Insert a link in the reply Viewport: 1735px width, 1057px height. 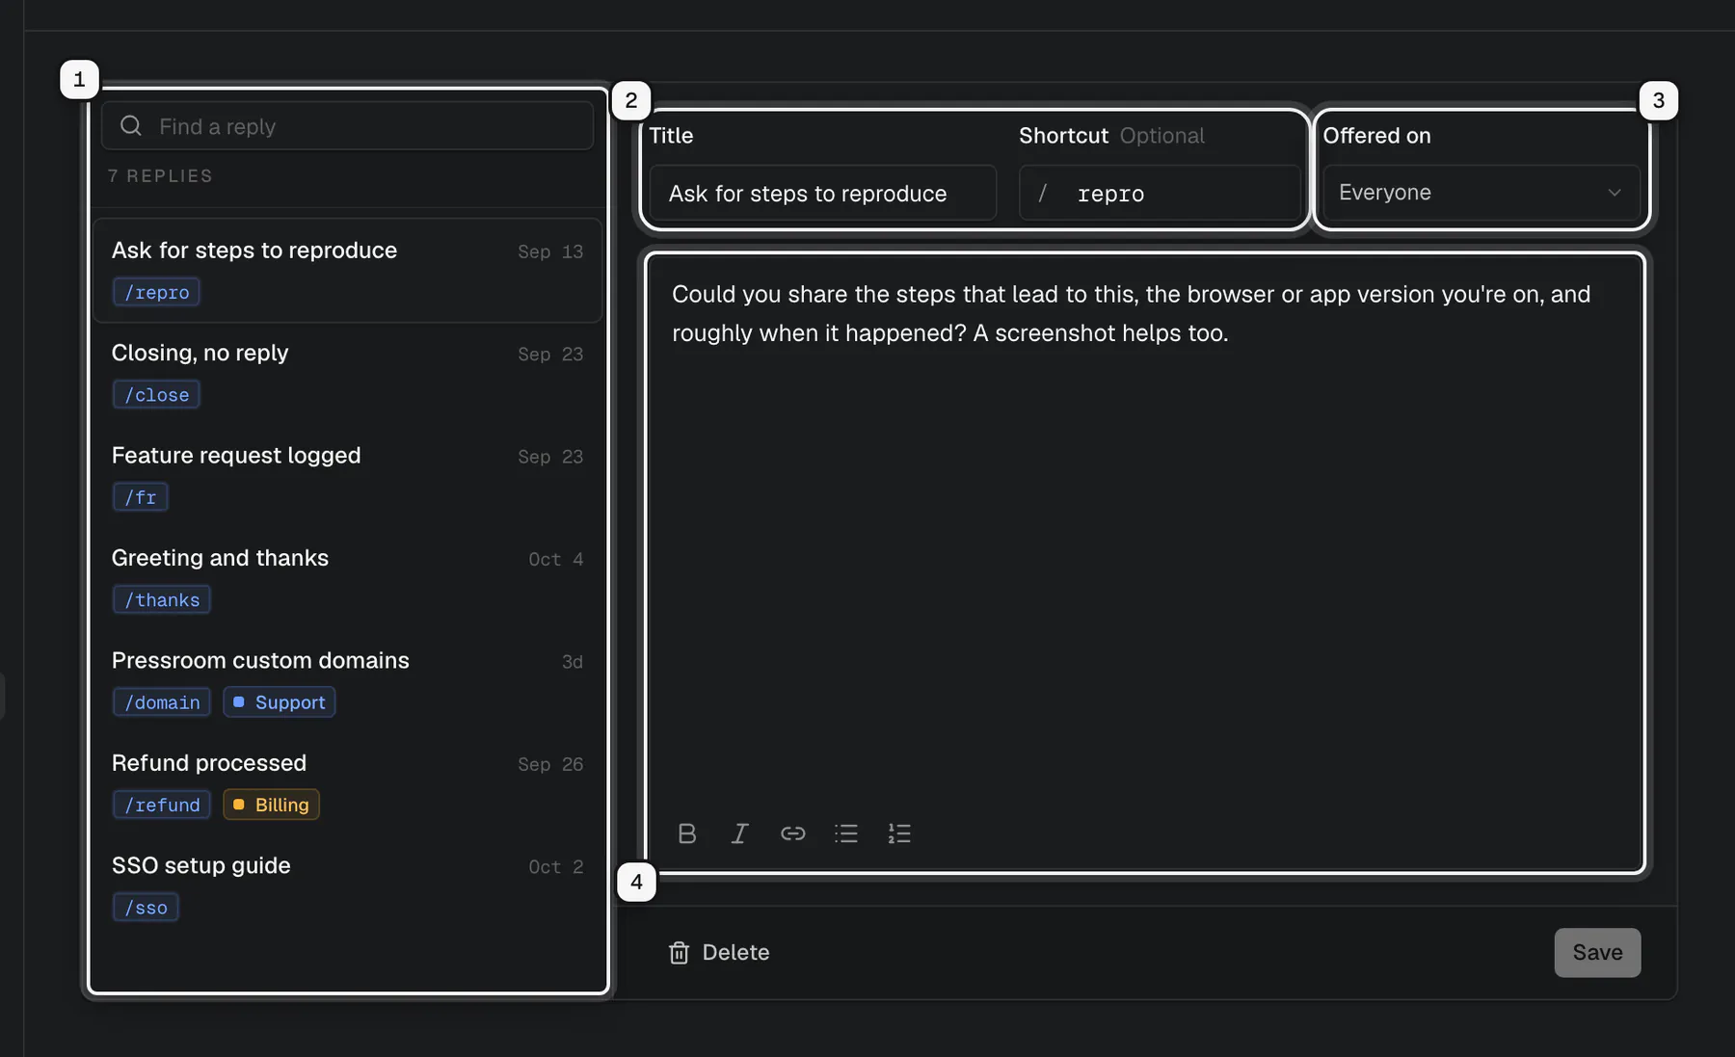(x=792, y=833)
